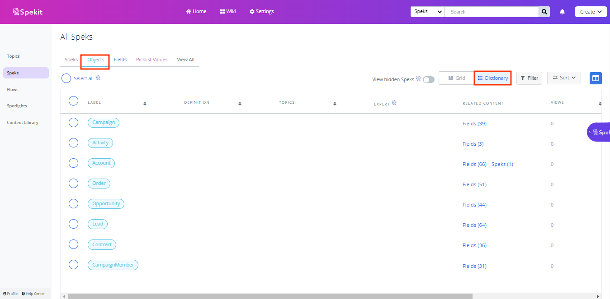Image resolution: width=610 pixels, height=299 pixels.
Task: Open the Sort dropdown
Action: point(564,78)
